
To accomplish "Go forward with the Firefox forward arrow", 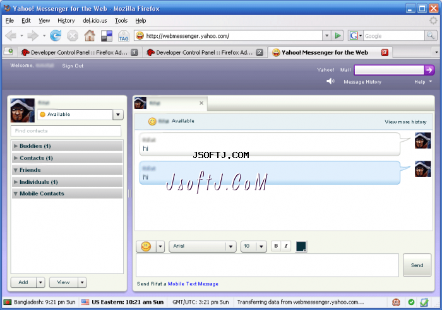I will pyautogui.click(x=33, y=36).
